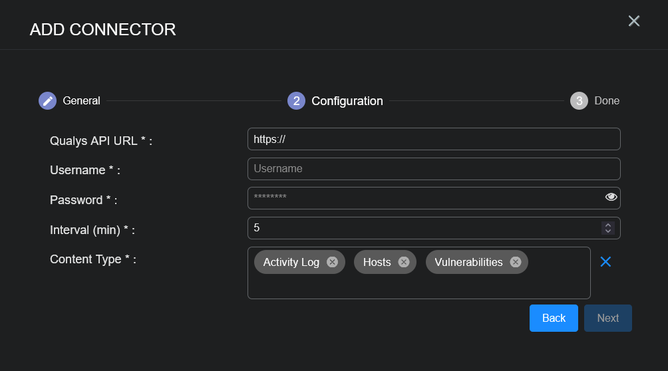This screenshot has width=668, height=371.
Task: Focus the Qualys API URL field
Action: (x=434, y=139)
